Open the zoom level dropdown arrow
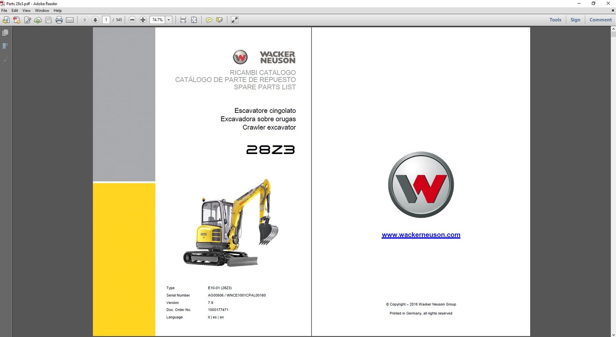 click(x=169, y=20)
